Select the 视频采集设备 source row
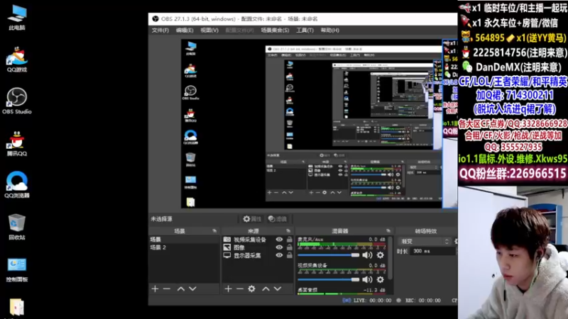Viewport: 568px width, 319px height. tap(257, 240)
